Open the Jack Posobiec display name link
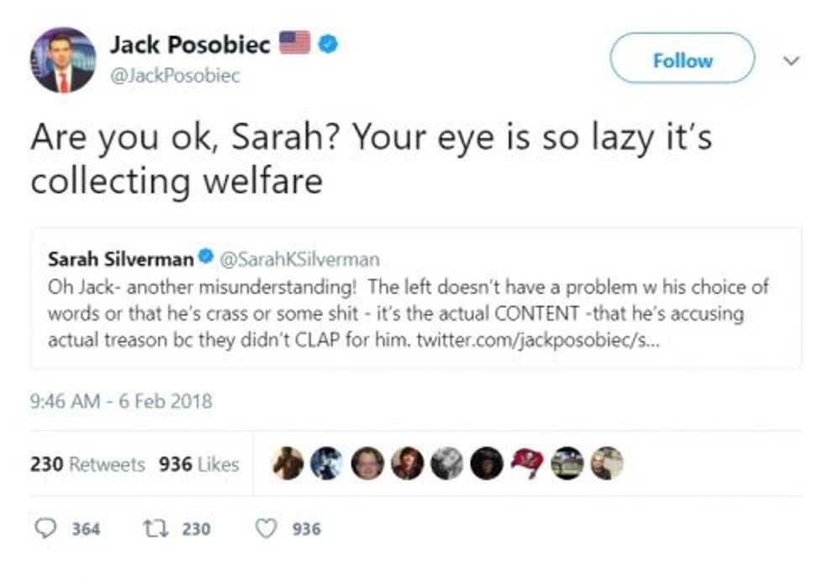 tap(190, 45)
